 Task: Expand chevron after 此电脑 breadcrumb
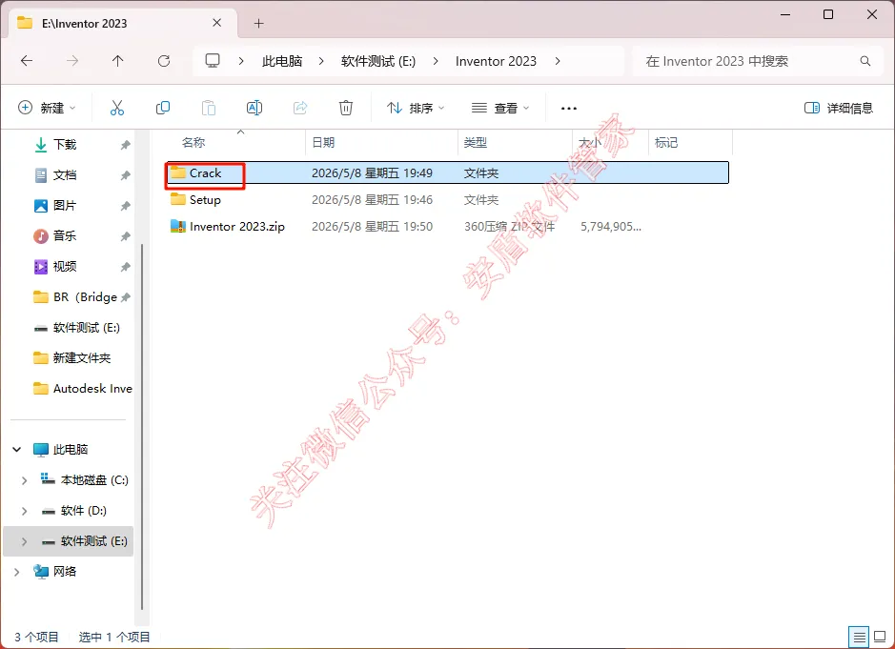tap(321, 61)
